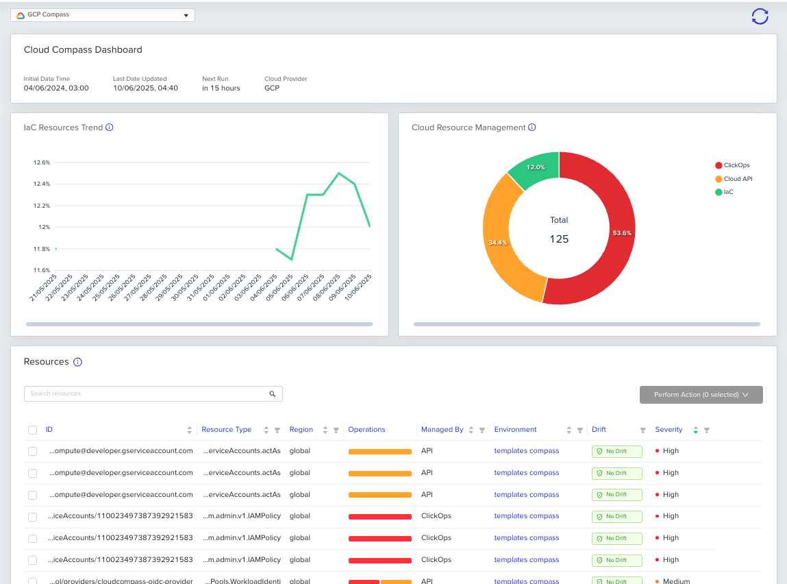Click the refresh dashboard icon

(760, 16)
